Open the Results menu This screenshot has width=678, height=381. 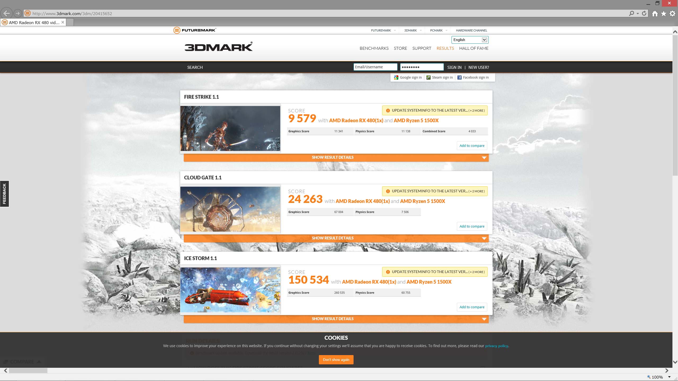pos(445,48)
